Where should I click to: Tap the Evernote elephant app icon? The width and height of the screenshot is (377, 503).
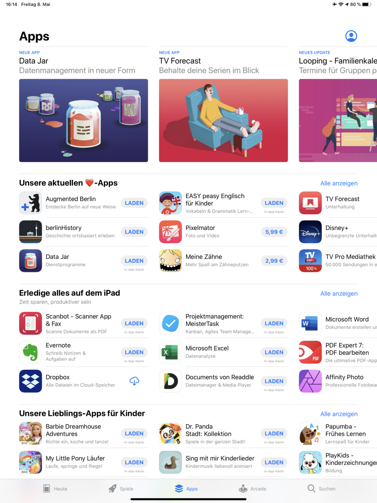coord(31,352)
